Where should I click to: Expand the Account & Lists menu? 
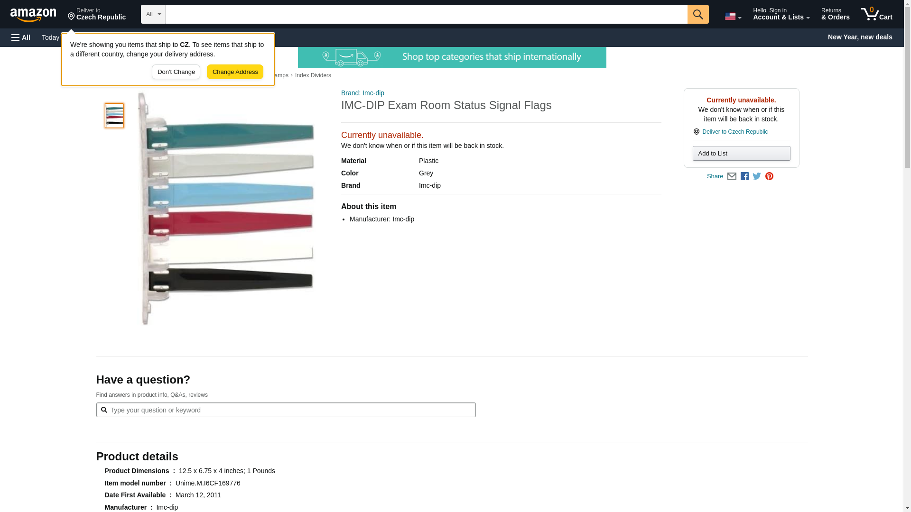781,14
